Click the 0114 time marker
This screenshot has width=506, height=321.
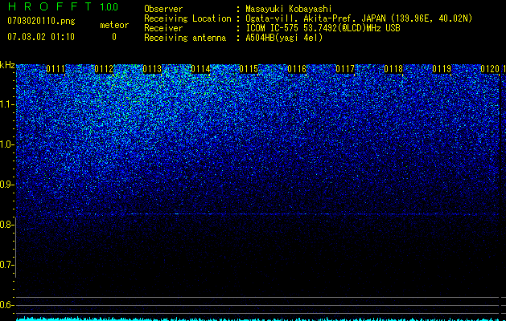[201, 69]
